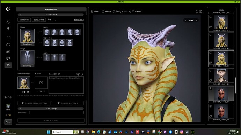241x135 pixels.
Task: Open Microsoft Edge from the taskbar
Action: (x=99, y=132)
